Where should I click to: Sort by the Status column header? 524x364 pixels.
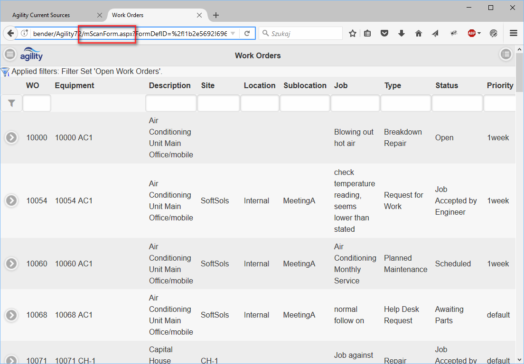coord(447,85)
